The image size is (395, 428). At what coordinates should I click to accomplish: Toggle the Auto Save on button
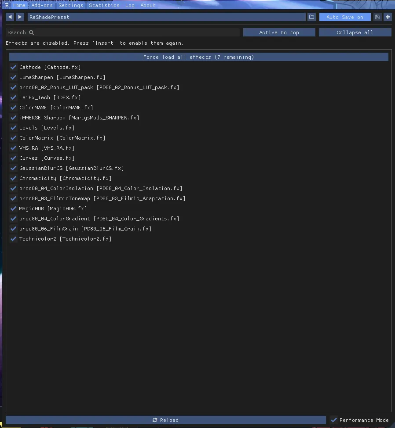[x=345, y=17]
